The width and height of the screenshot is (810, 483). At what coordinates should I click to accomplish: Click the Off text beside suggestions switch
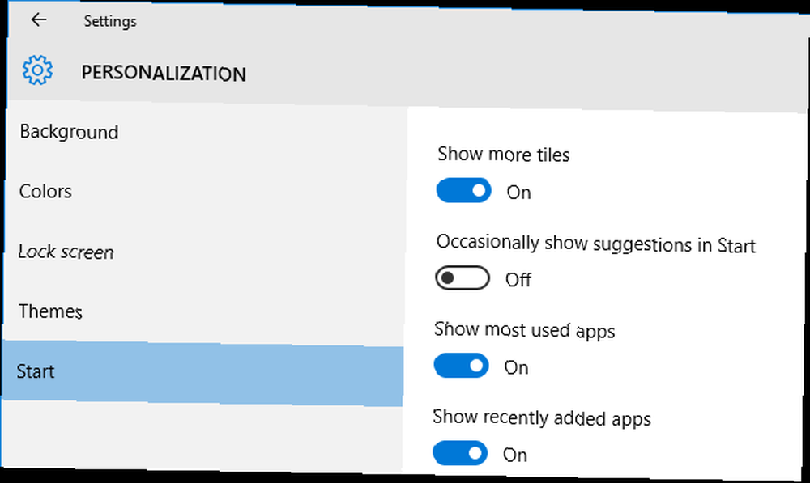pos(518,280)
